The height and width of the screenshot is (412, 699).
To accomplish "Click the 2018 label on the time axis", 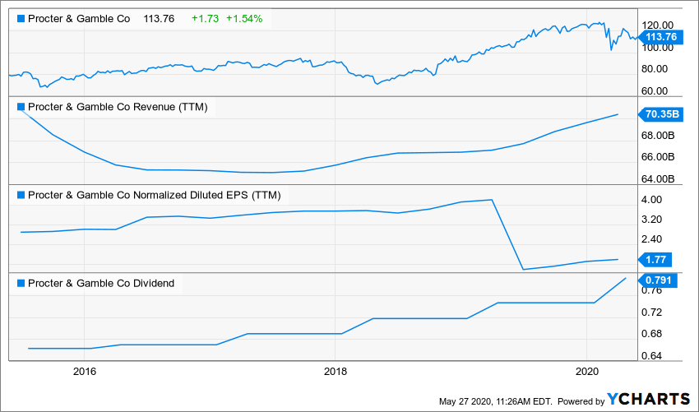I will point(336,372).
